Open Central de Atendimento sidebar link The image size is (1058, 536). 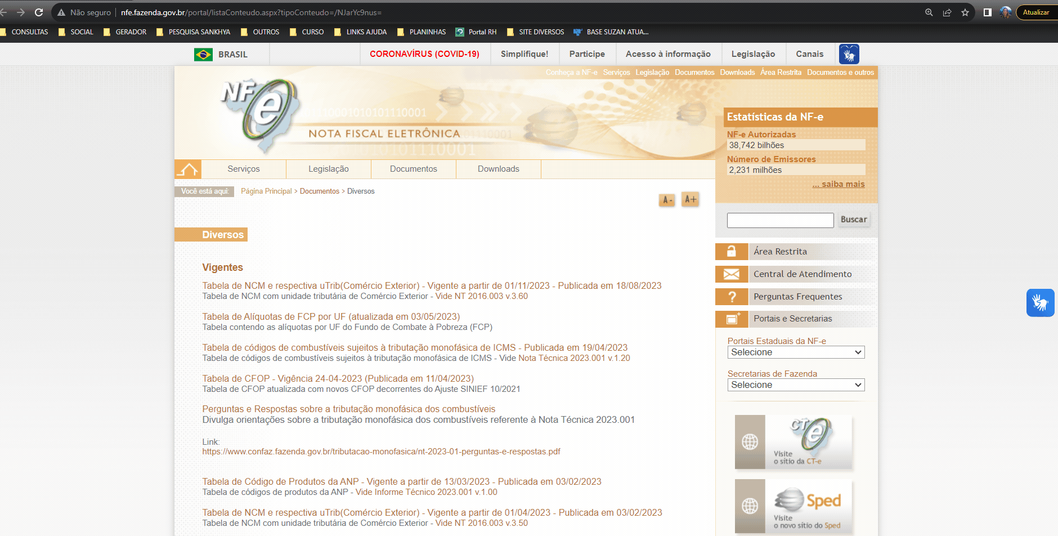click(803, 274)
